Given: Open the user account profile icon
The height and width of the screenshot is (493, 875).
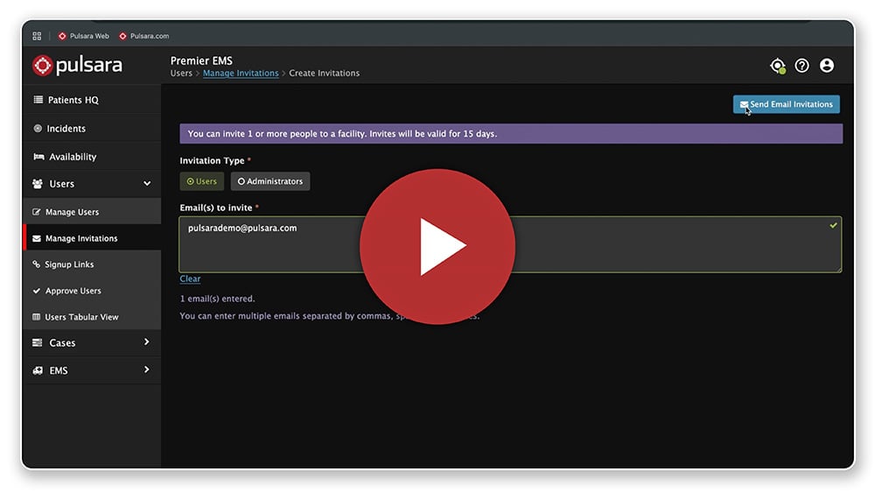Looking at the screenshot, I should click(x=827, y=66).
